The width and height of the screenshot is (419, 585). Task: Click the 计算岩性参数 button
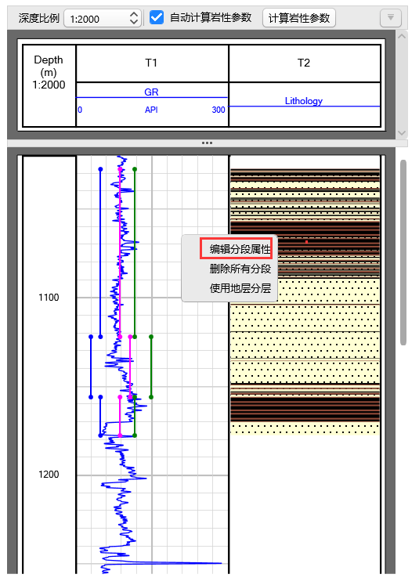coord(299,18)
